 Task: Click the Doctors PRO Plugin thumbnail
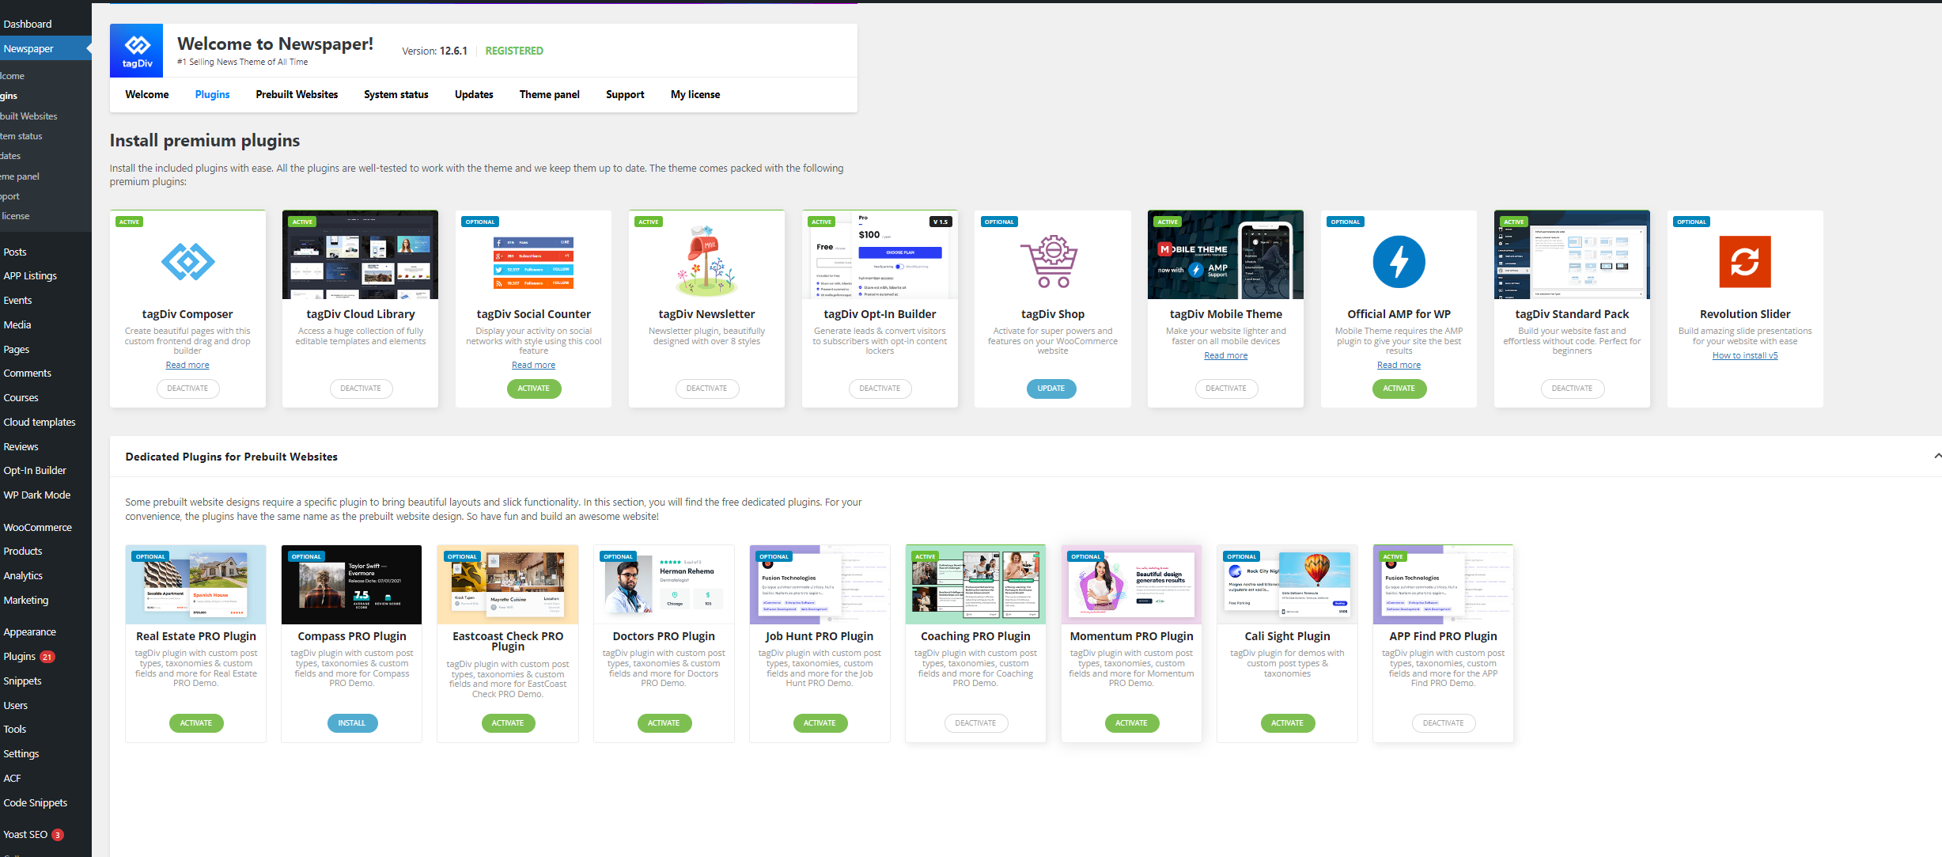click(x=664, y=585)
